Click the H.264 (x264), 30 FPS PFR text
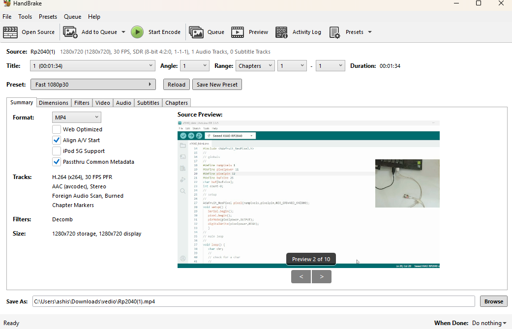512x329 pixels. (x=82, y=177)
